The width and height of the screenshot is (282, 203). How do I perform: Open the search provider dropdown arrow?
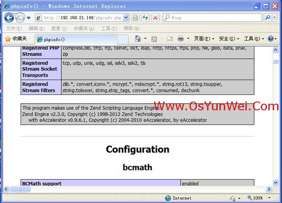[x=275, y=18]
